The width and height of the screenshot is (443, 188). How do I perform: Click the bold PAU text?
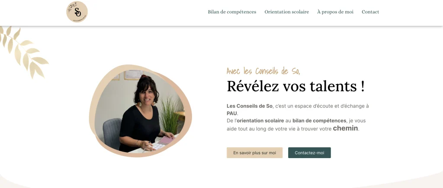tap(232, 113)
